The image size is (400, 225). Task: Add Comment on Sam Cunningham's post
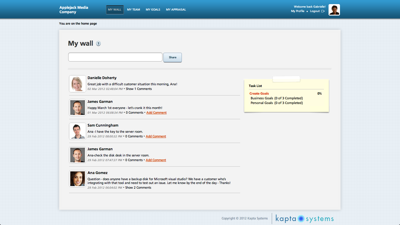[156, 136]
